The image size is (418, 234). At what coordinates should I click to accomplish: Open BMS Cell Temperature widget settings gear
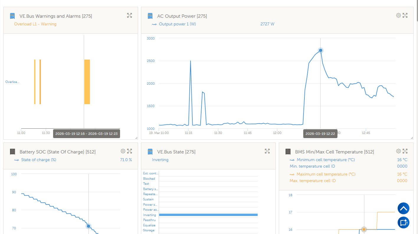[x=399, y=151]
